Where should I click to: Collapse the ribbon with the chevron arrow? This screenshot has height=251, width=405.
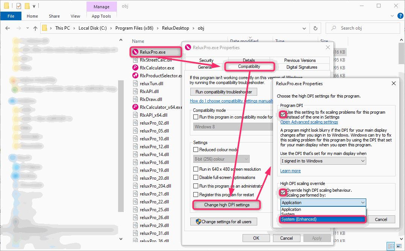392,16
